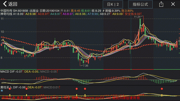
Task: Select the 开:8.81 open price value
Action: [65, 11]
